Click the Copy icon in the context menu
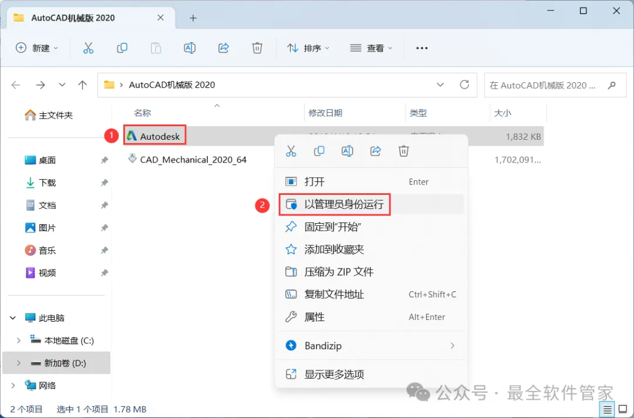 pyautogui.click(x=319, y=151)
